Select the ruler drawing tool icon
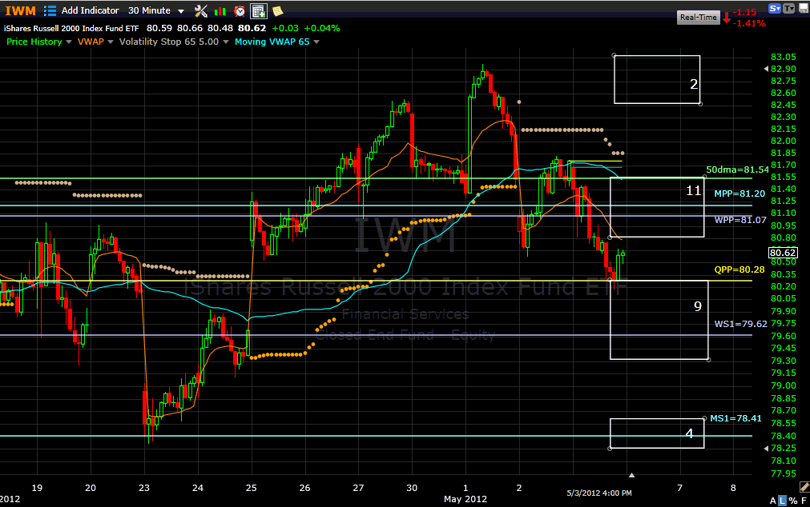 pyautogui.click(x=804, y=486)
